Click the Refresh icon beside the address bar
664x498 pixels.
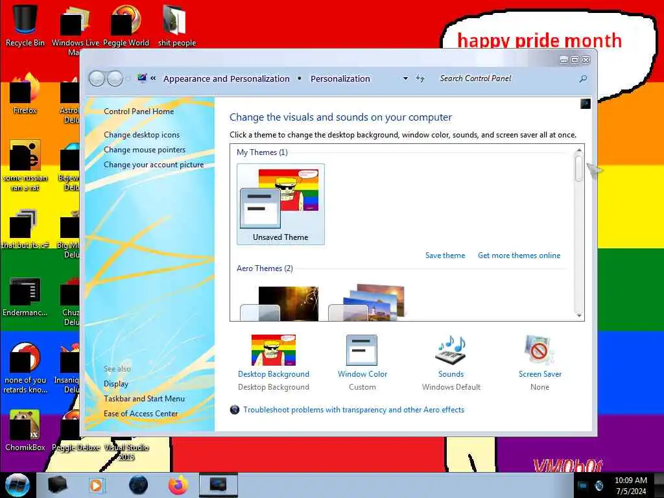point(420,78)
